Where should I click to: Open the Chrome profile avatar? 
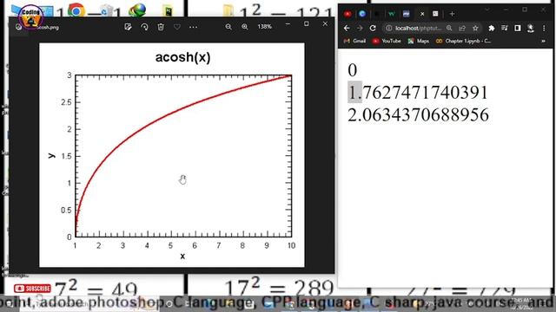click(x=531, y=28)
